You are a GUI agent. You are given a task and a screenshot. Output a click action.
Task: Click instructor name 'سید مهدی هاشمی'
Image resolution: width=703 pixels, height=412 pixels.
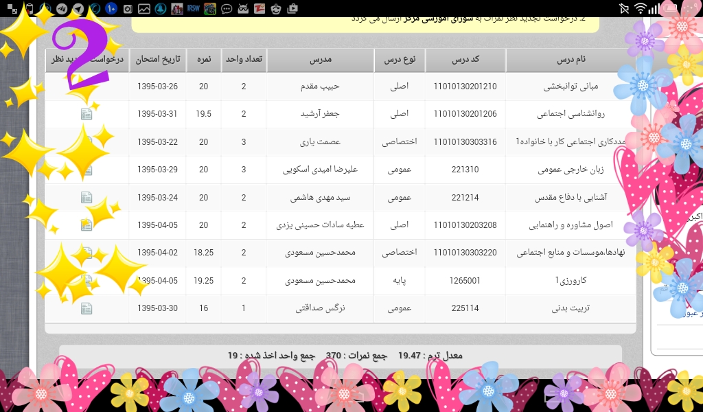[320, 197]
